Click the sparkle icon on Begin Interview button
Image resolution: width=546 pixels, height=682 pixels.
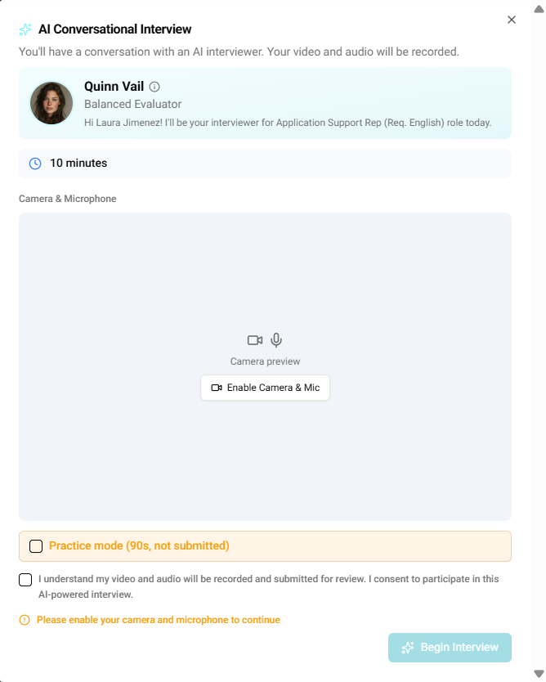[408, 648]
